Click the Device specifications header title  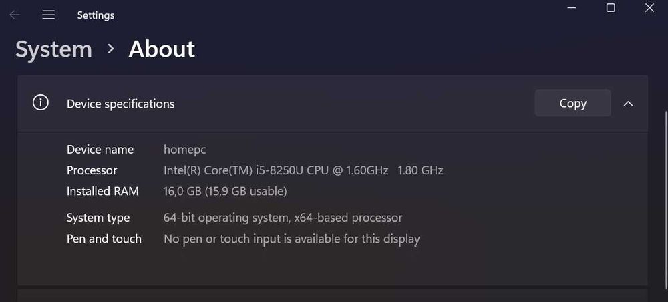point(120,104)
